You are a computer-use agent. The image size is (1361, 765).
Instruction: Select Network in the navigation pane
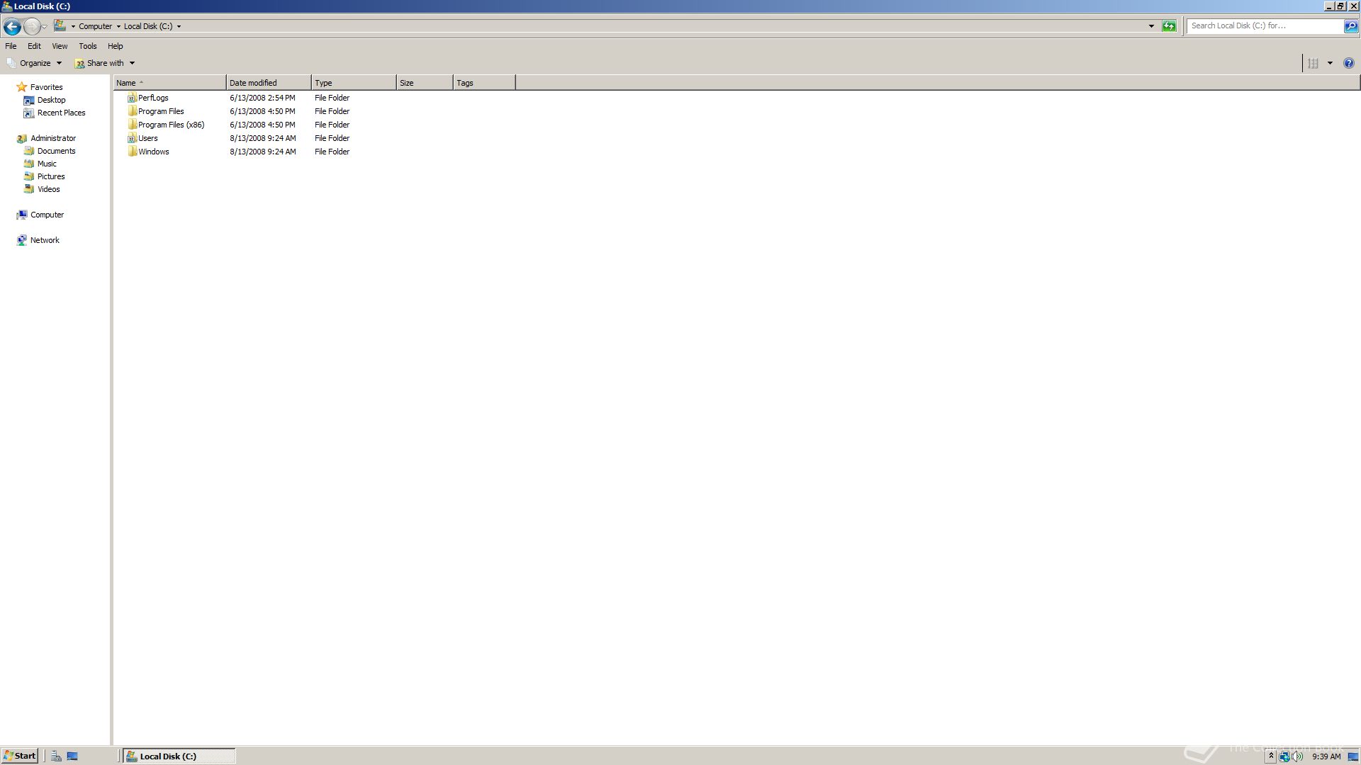click(45, 240)
